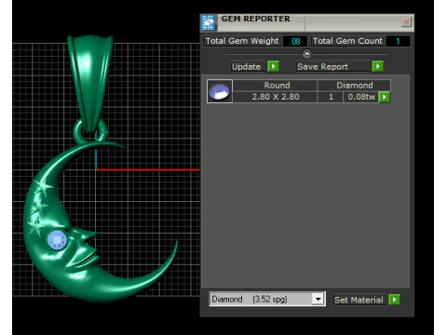Click the Update button
This screenshot has height=335, width=447.
point(247,67)
